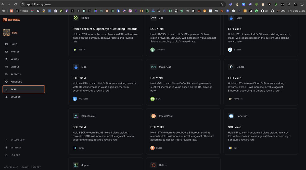Viewport: 306px width, 170px height.
Task: Open the aibra profile avatar
Action: tap(6, 33)
